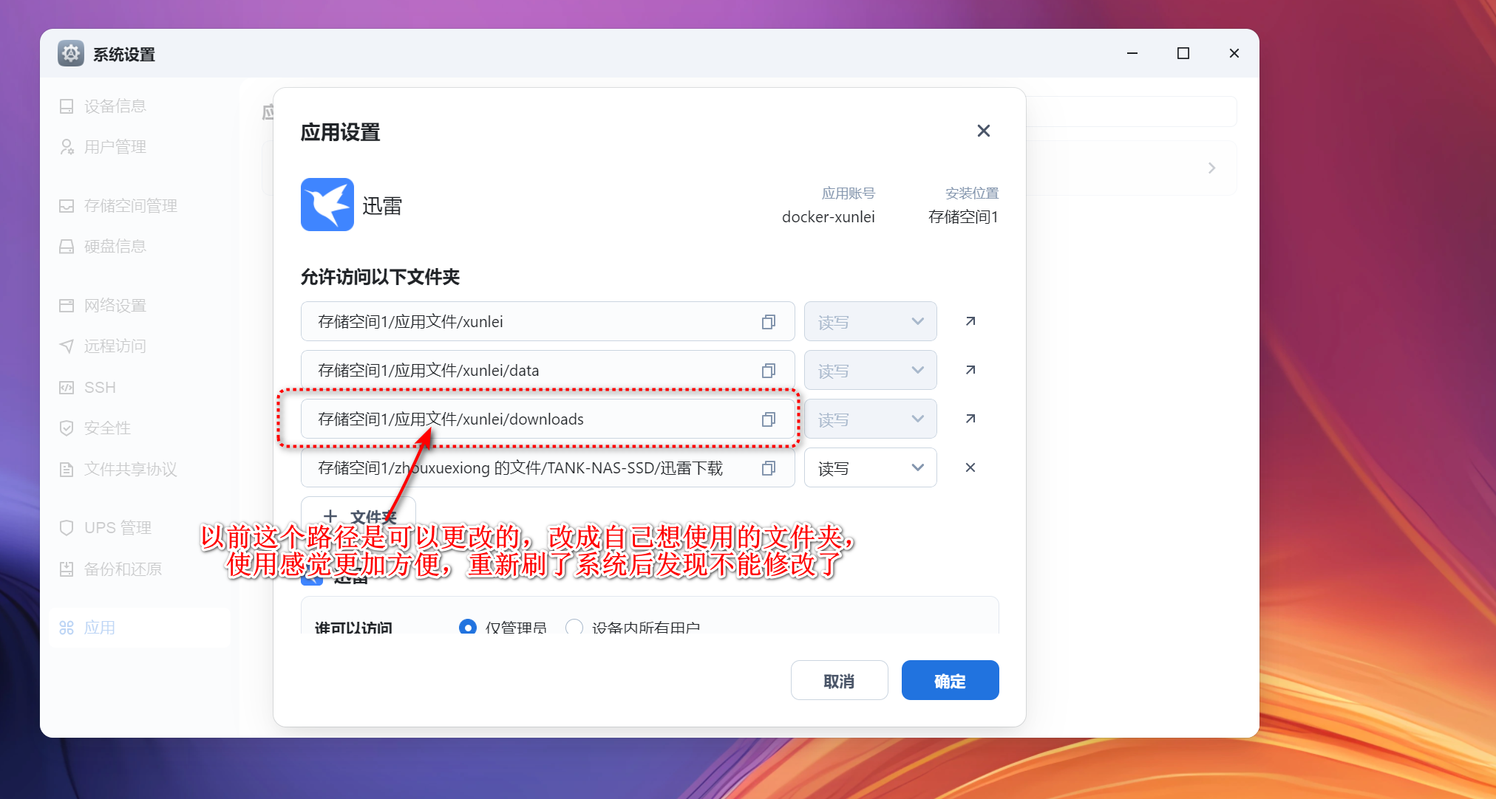The width and height of the screenshot is (1496, 799).
Task: Copy the 存储空间1/应用文件/xunlei path
Action: pyautogui.click(x=769, y=322)
